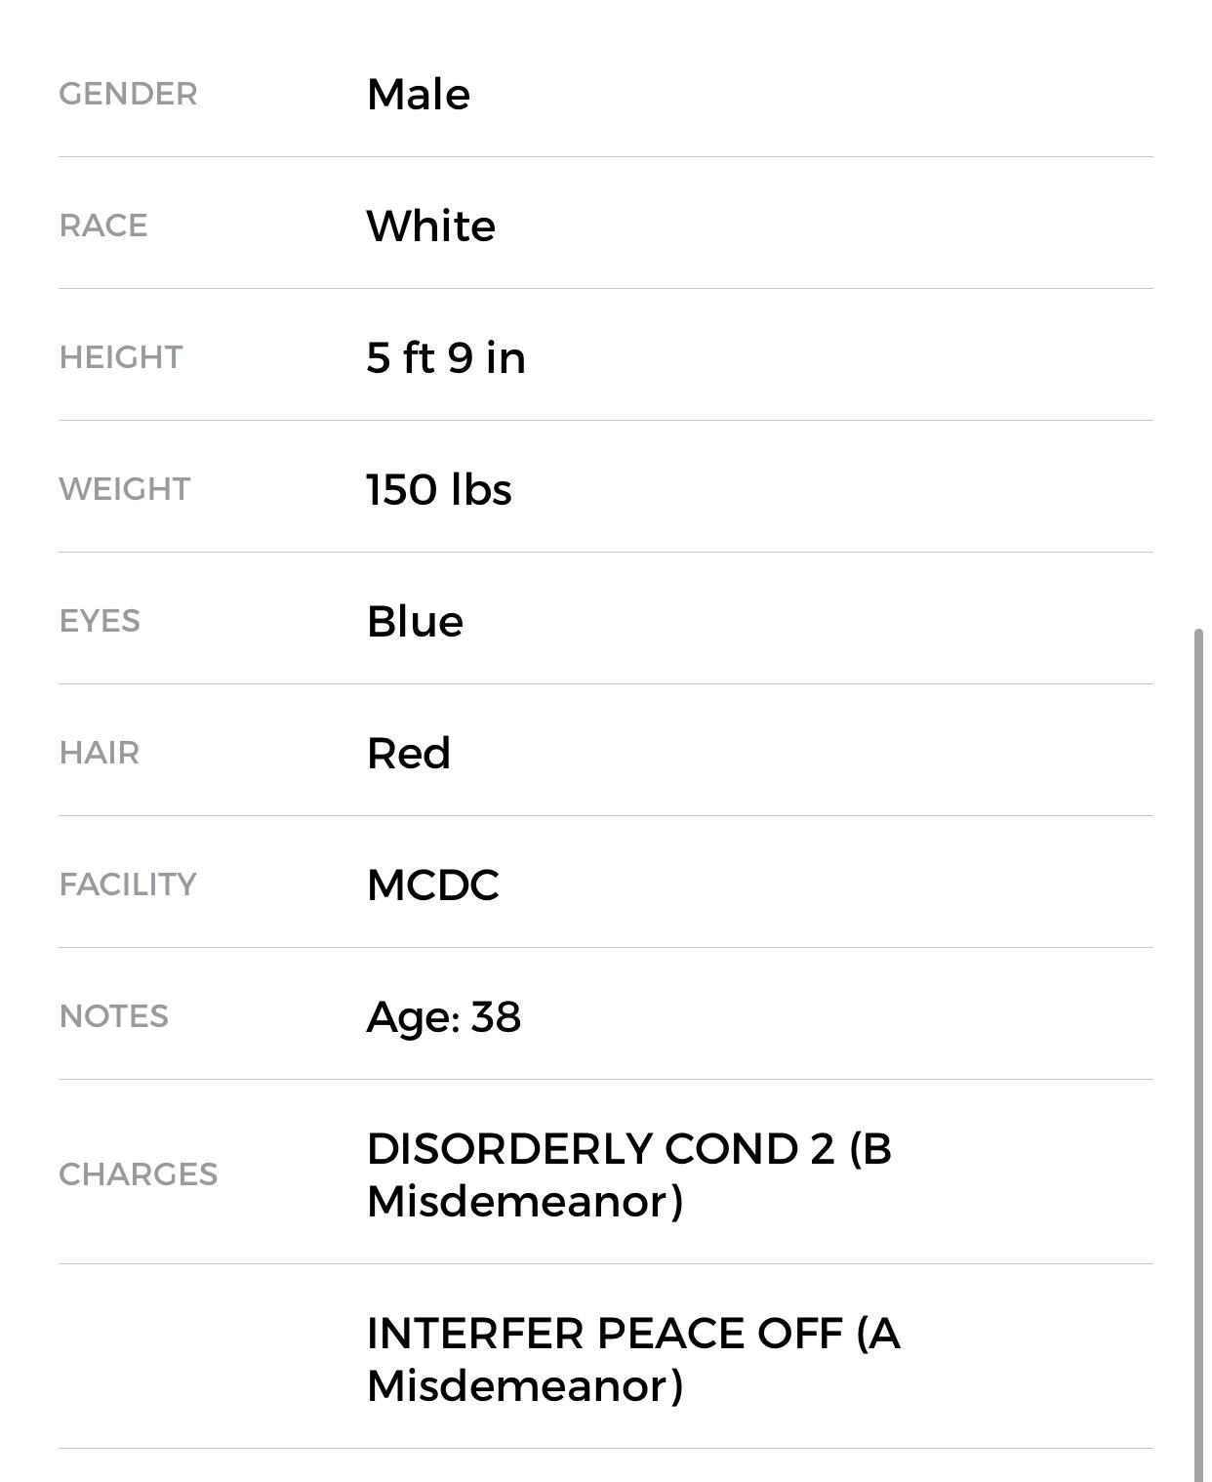Select the 'White' race value
This screenshot has height=1482, width=1212.
[430, 226]
